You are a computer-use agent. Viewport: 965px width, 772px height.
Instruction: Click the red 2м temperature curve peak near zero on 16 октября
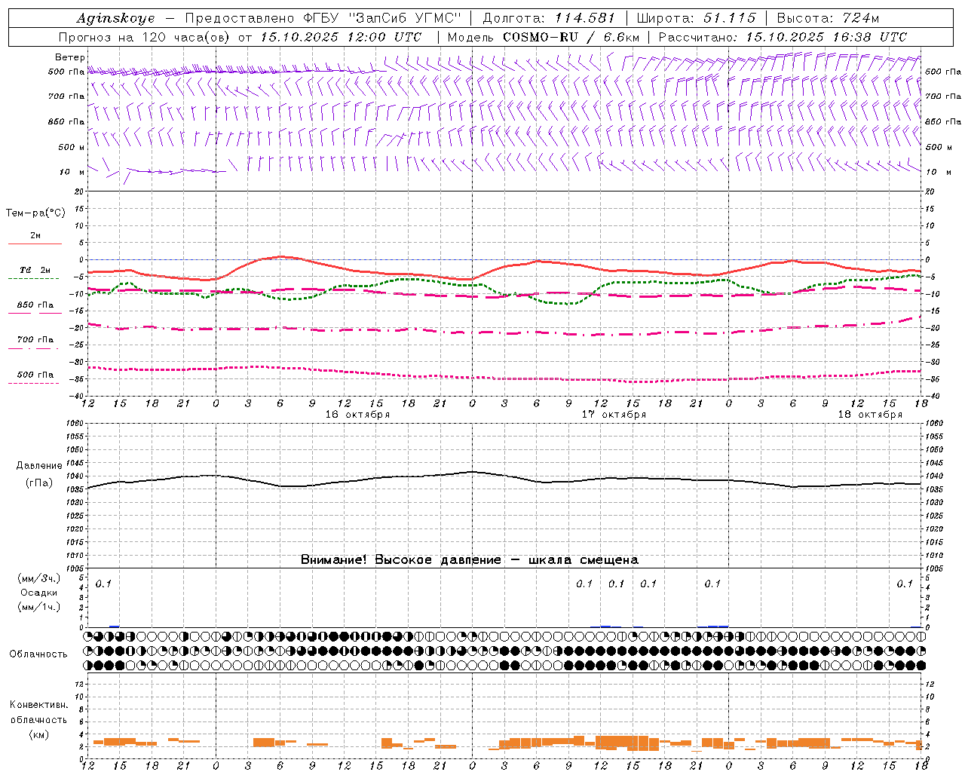pos(280,256)
